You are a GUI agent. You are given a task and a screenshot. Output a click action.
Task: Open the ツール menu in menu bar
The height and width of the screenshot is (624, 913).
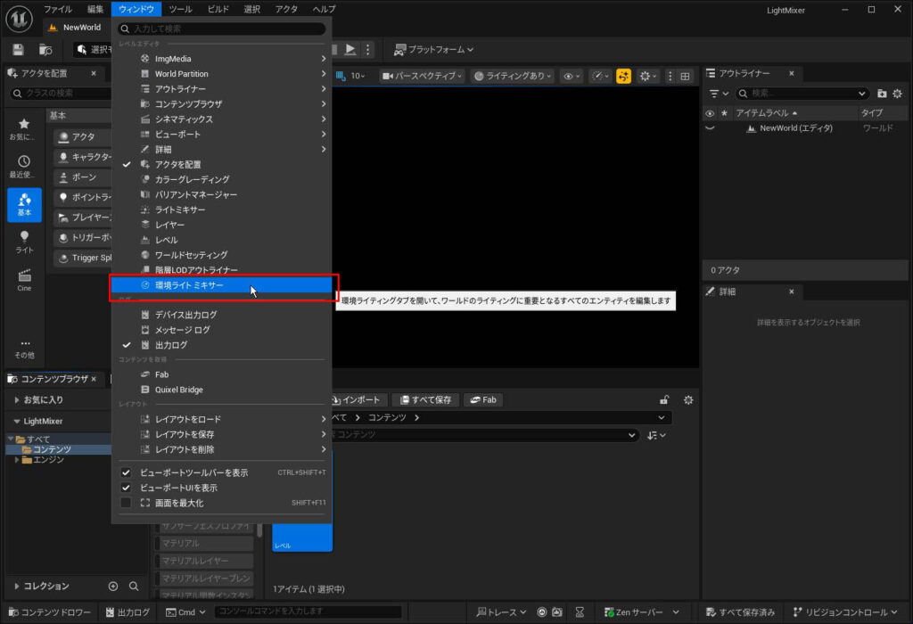(x=180, y=9)
